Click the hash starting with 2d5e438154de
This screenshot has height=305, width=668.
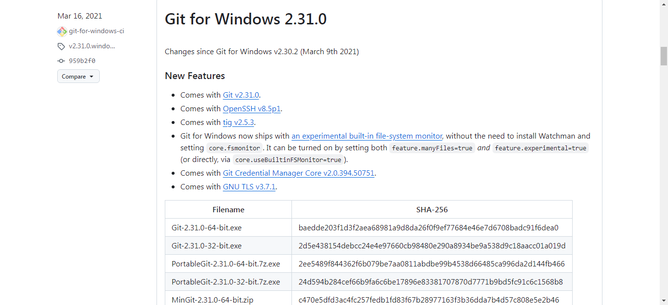(x=432, y=246)
